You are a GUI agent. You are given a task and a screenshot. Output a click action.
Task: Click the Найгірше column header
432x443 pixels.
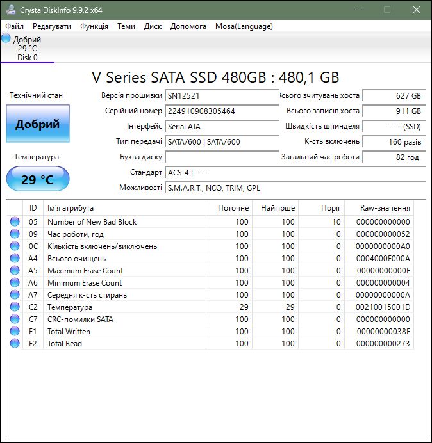click(275, 208)
